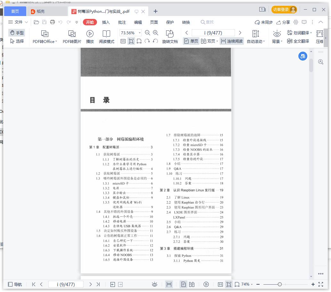This screenshot has width=331, height=292.
Task: Start 播放 slideshow mode
Action: (90, 37)
